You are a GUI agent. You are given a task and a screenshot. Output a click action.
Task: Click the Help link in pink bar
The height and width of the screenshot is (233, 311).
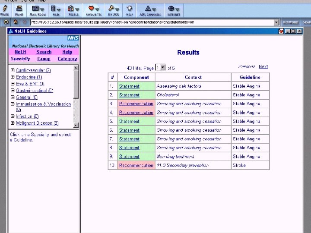click(x=67, y=52)
